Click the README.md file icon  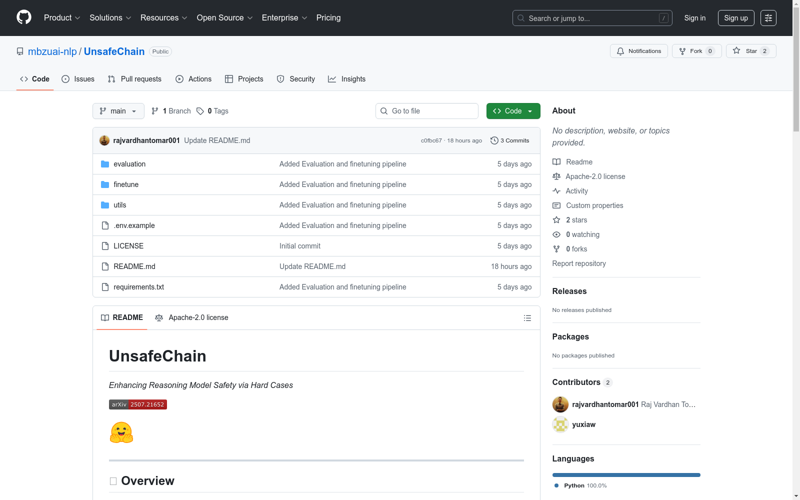click(x=105, y=266)
